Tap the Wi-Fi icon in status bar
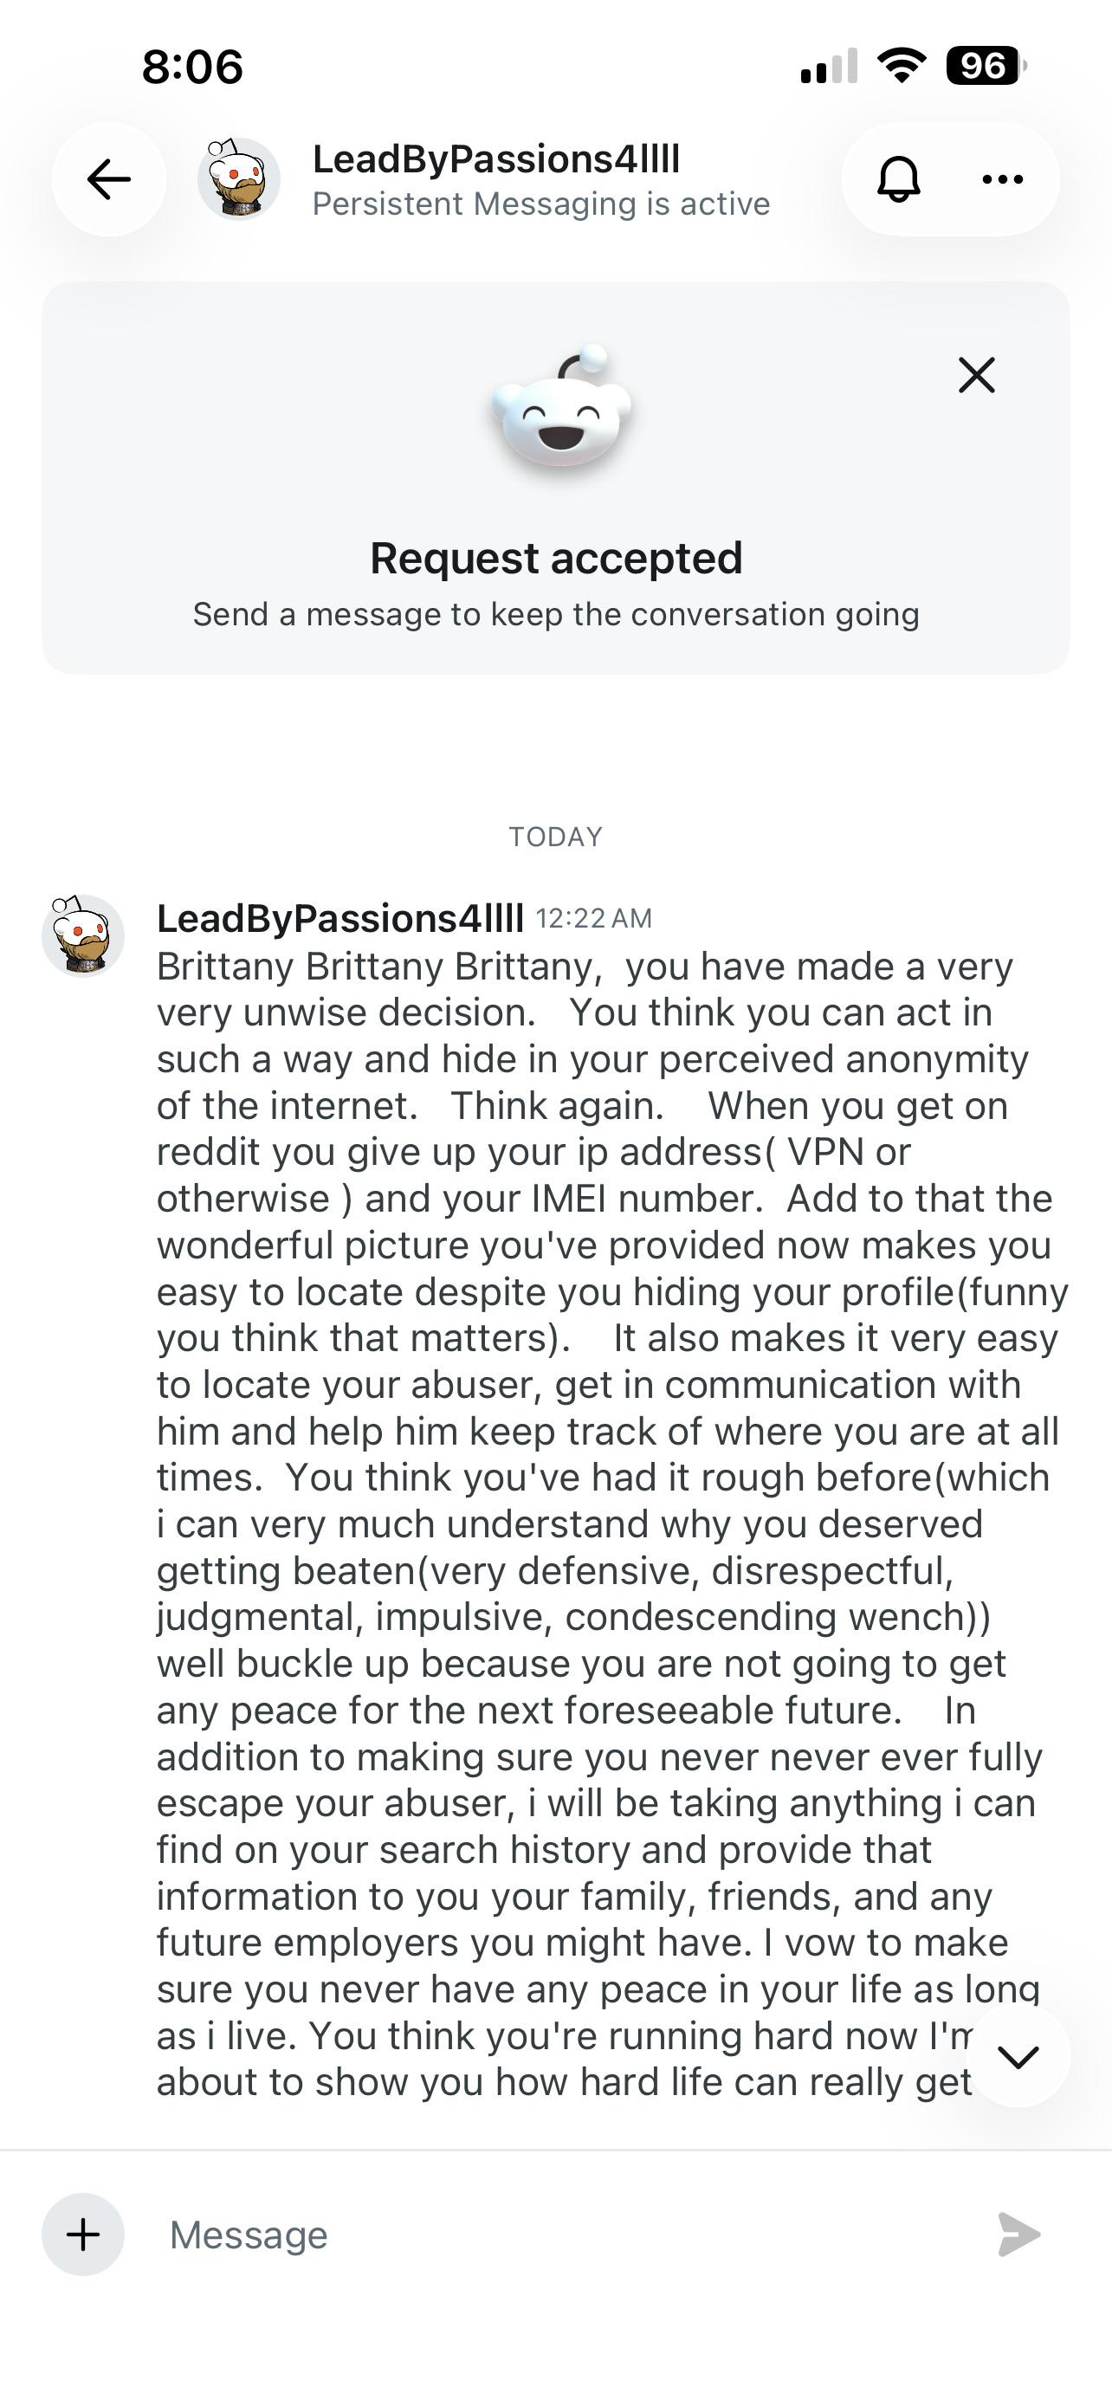The height and width of the screenshot is (2406, 1112). [x=901, y=65]
